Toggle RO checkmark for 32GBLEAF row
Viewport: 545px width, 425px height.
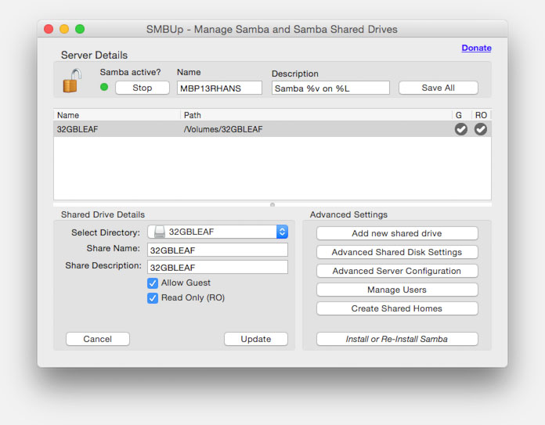click(481, 129)
